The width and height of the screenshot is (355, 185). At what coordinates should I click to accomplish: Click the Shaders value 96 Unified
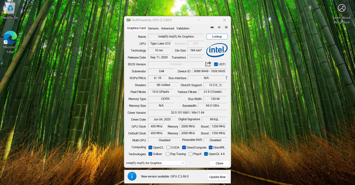(x=163, y=85)
